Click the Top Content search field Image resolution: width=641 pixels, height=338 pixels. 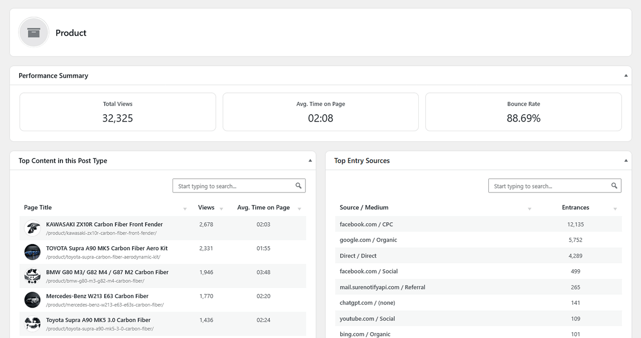point(239,186)
